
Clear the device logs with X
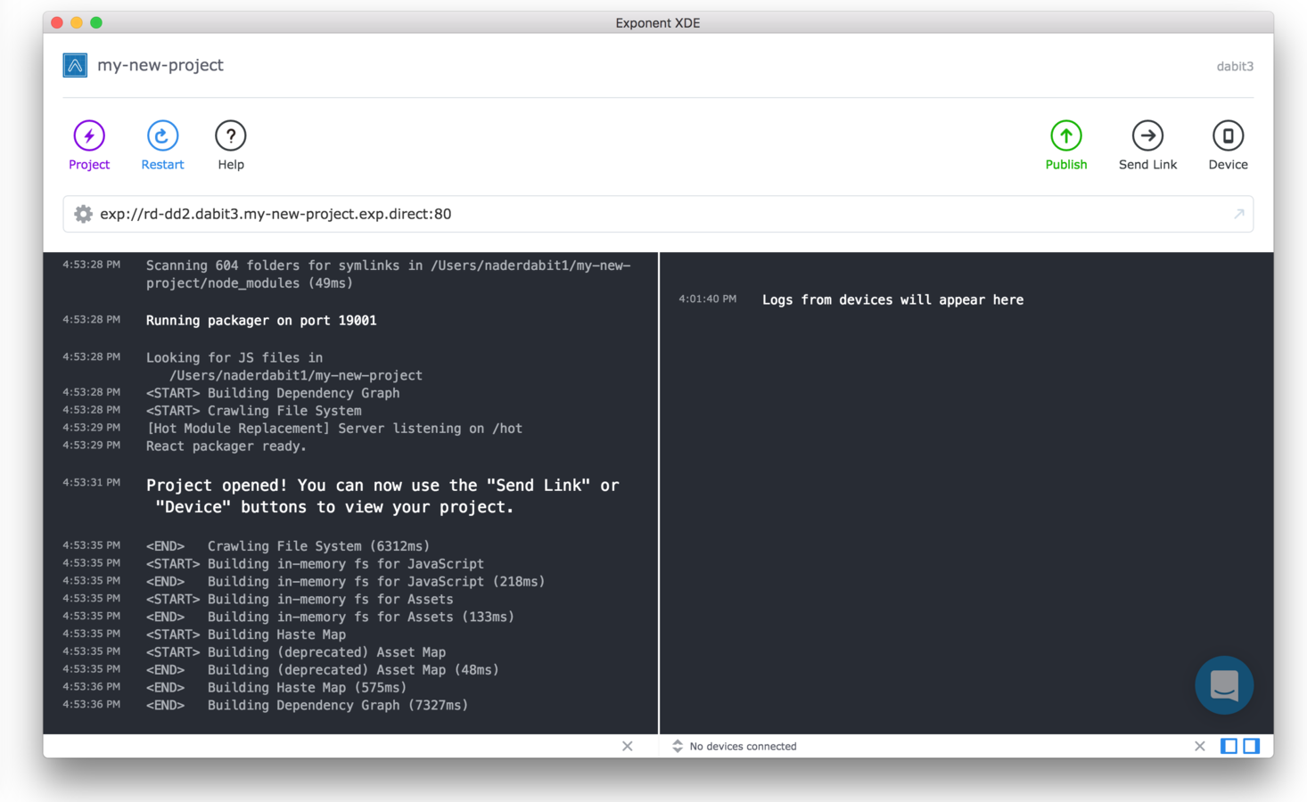1200,747
